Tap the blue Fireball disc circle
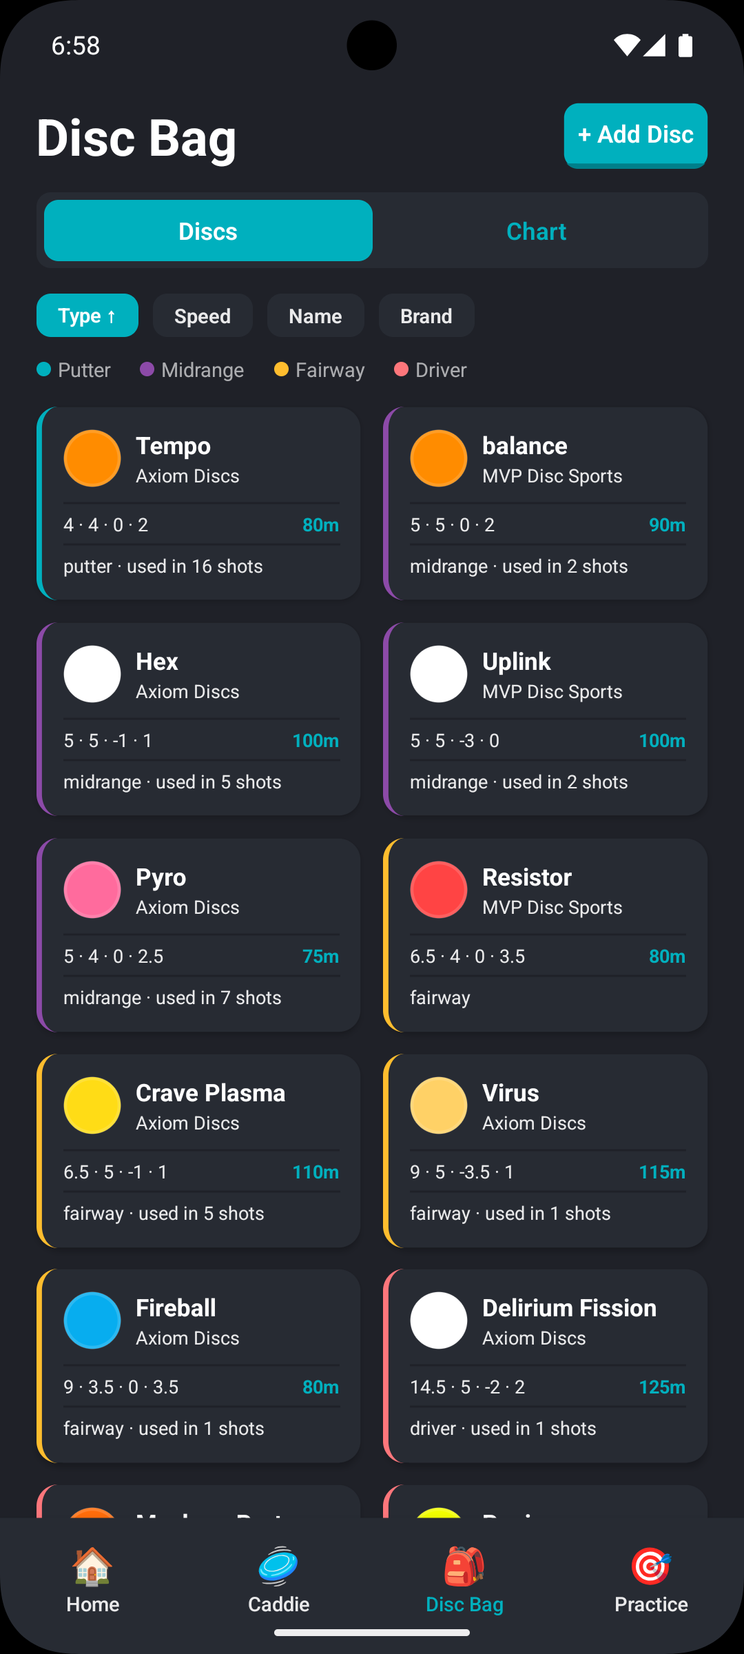The image size is (744, 1654). point(92,1320)
